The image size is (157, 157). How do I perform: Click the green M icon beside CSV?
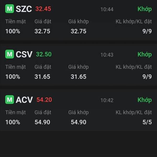point(9,54)
